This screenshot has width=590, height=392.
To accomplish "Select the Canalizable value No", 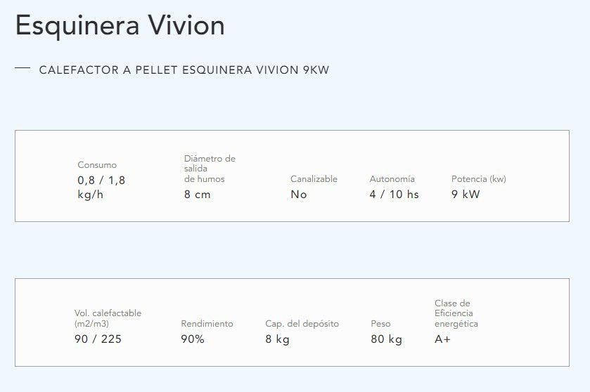I will [299, 195].
